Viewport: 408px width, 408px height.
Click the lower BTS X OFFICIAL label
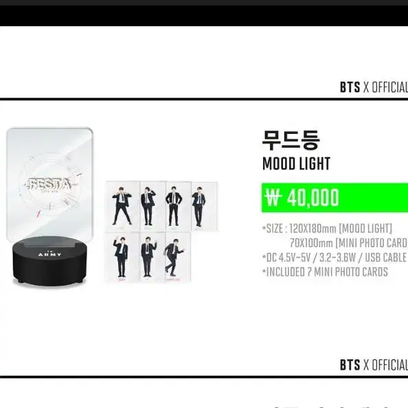tap(374, 365)
